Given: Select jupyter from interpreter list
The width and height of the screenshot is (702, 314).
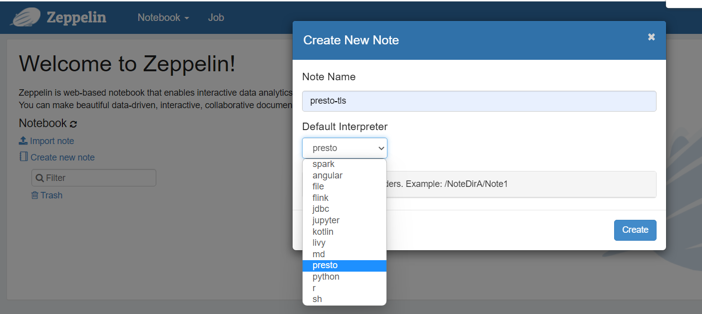Looking at the screenshot, I should [x=345, y=220].
